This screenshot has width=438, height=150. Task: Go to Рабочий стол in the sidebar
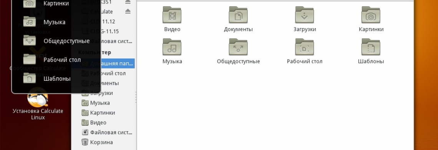pos(104,73)
